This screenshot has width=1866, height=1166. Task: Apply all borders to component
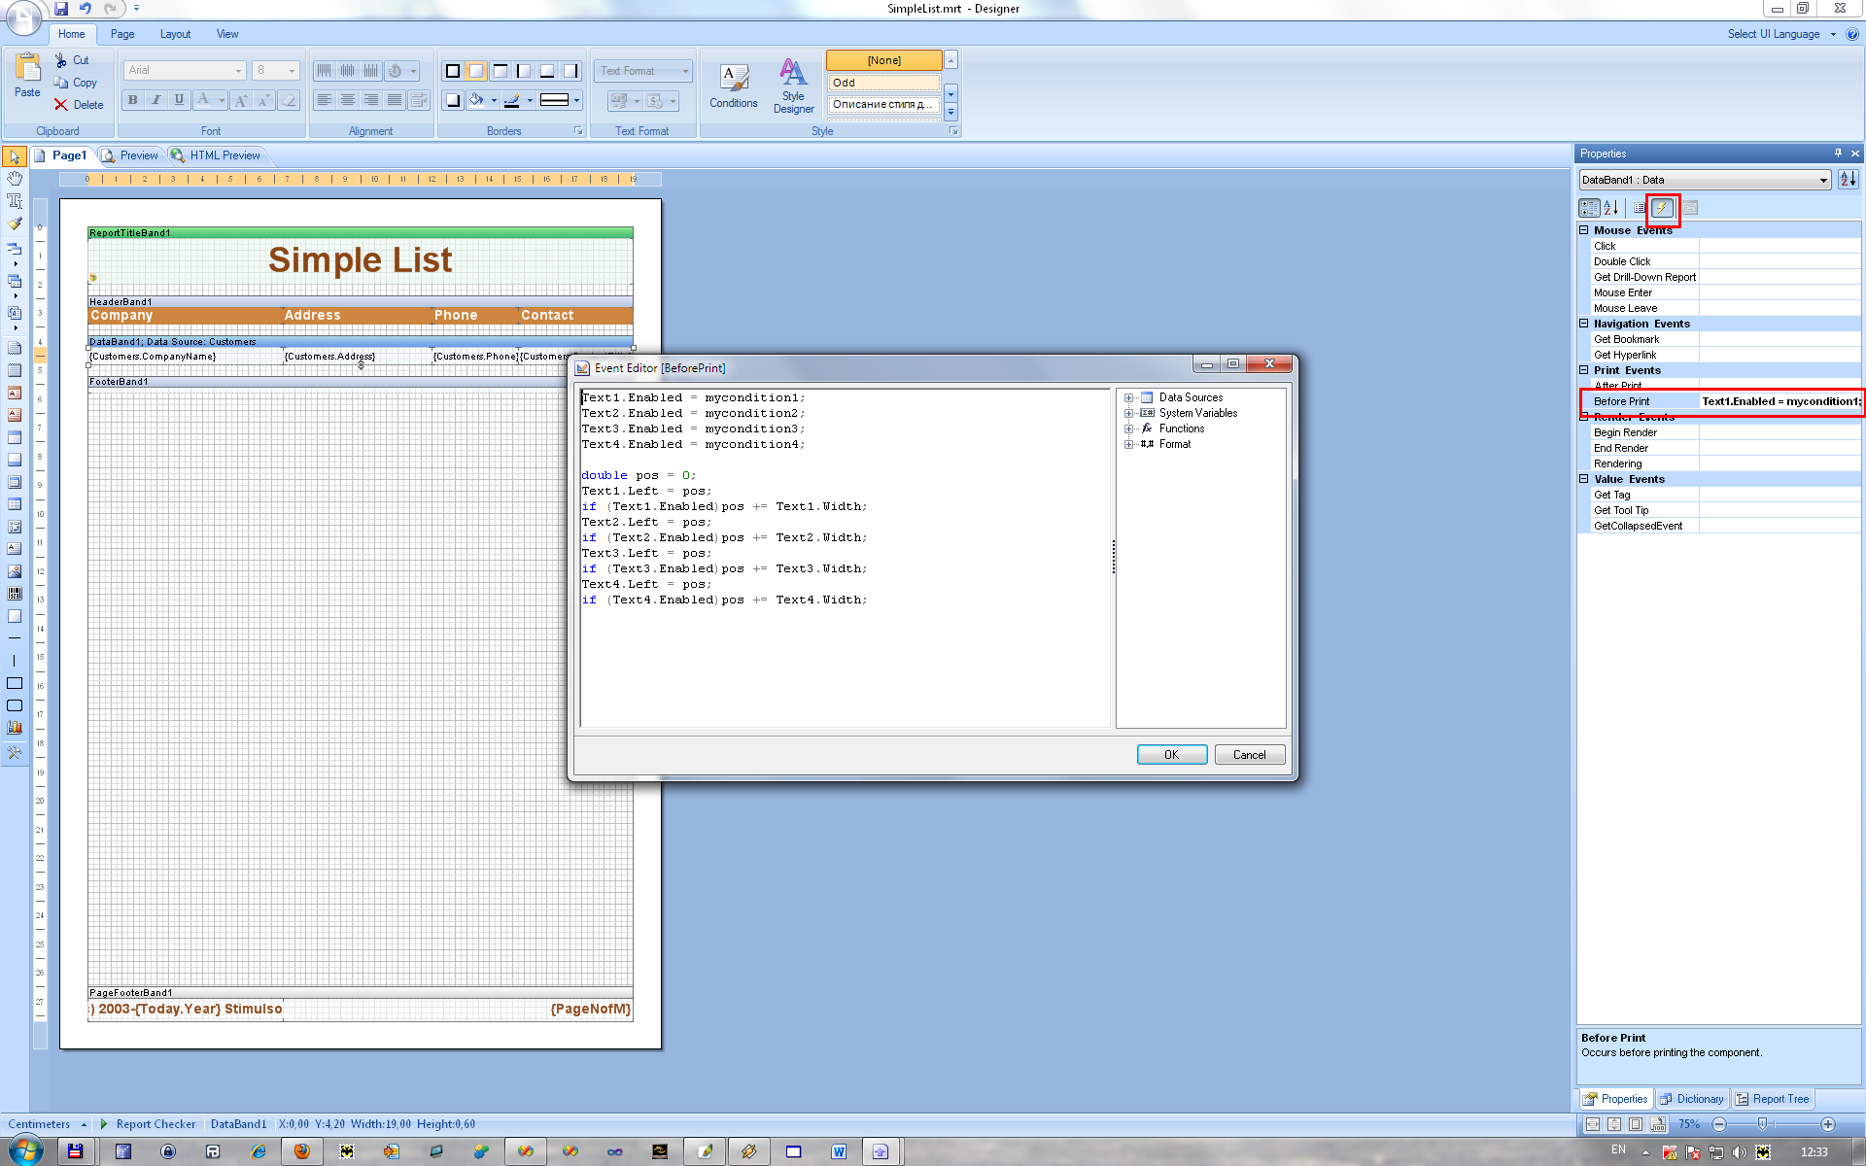click(x=453, y=71)
